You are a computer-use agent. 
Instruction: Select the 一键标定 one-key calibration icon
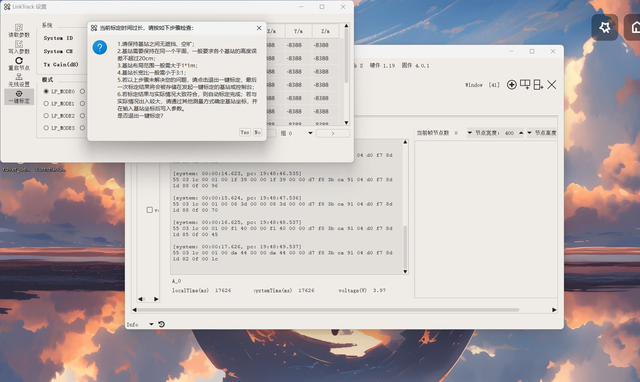tap(19, 94)
